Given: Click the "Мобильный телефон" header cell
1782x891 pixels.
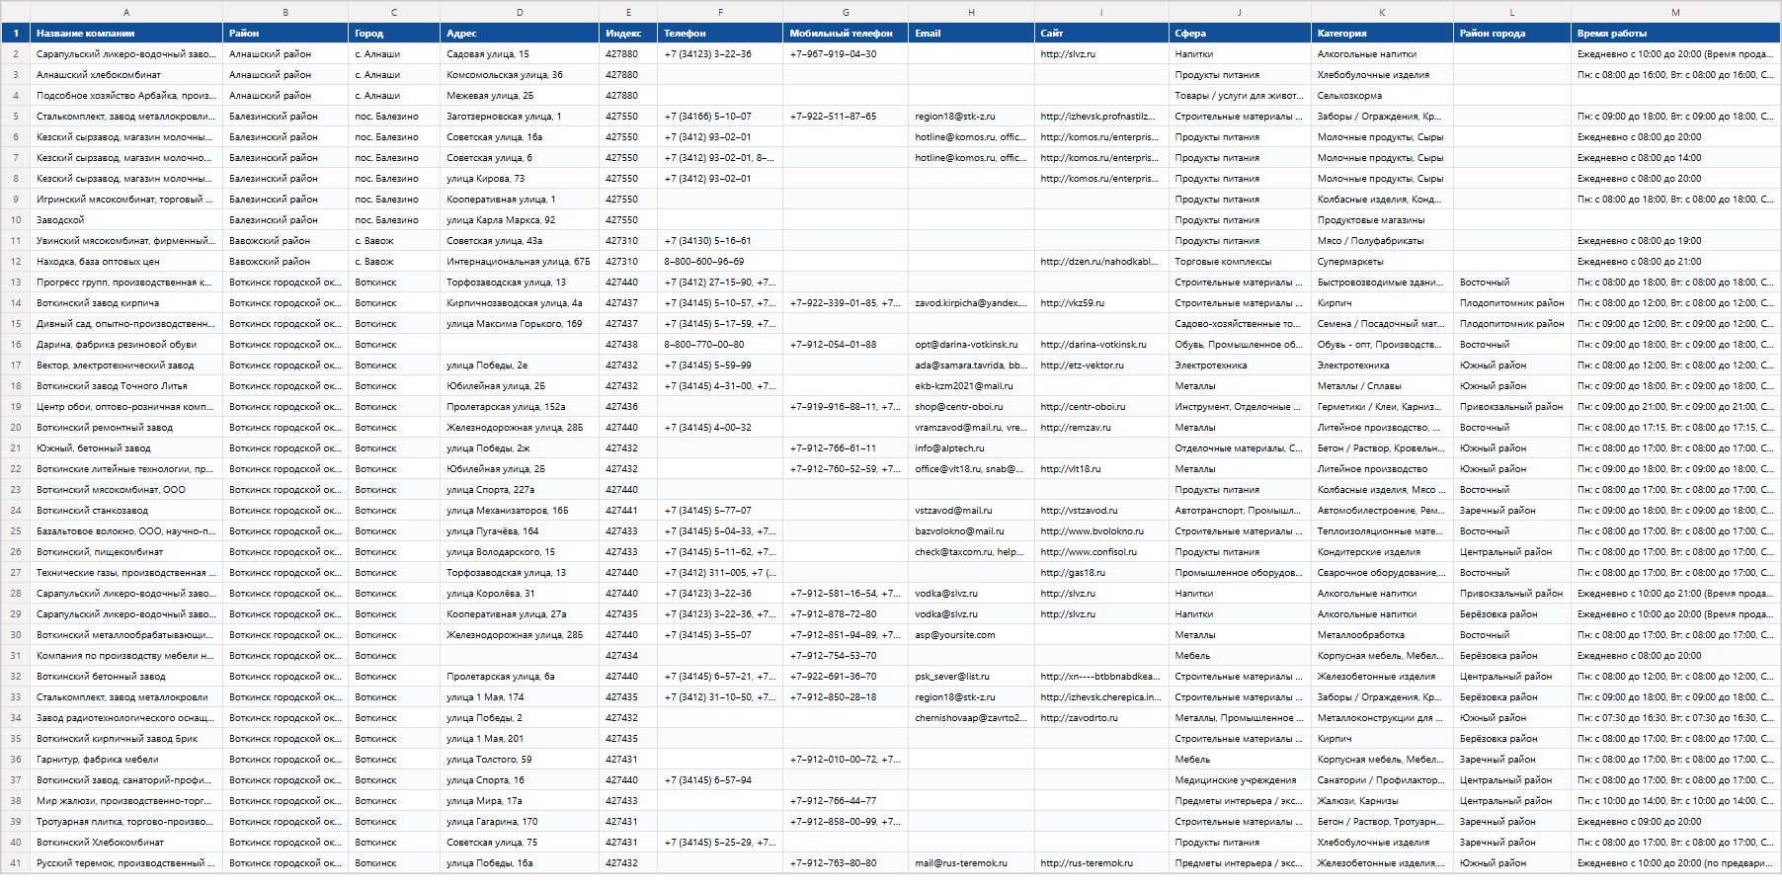Looking at the screenshot, I should 846,34.
